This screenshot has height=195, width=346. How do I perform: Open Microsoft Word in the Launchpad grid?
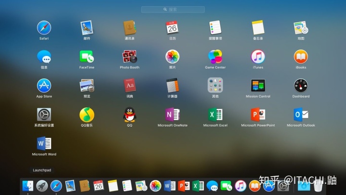tap(44, 143)
